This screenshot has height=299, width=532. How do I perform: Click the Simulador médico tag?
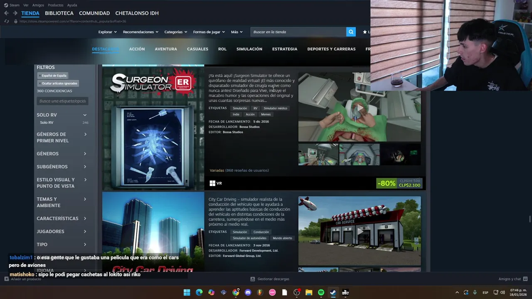[275, 108]
